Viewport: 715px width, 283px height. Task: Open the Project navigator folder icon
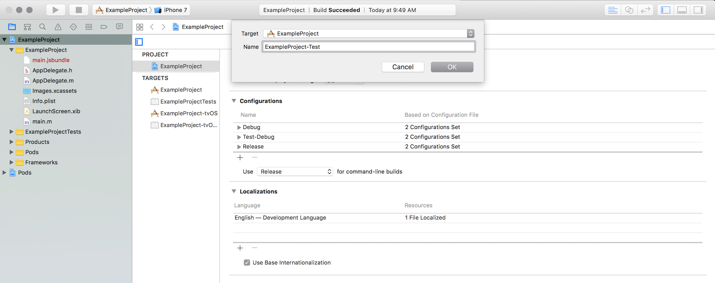(12, 27)
